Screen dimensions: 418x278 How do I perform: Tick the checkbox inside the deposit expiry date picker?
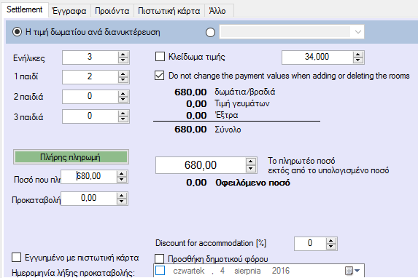coord(160,270)
